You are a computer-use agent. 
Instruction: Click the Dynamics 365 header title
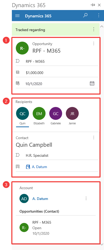(38, 16)
